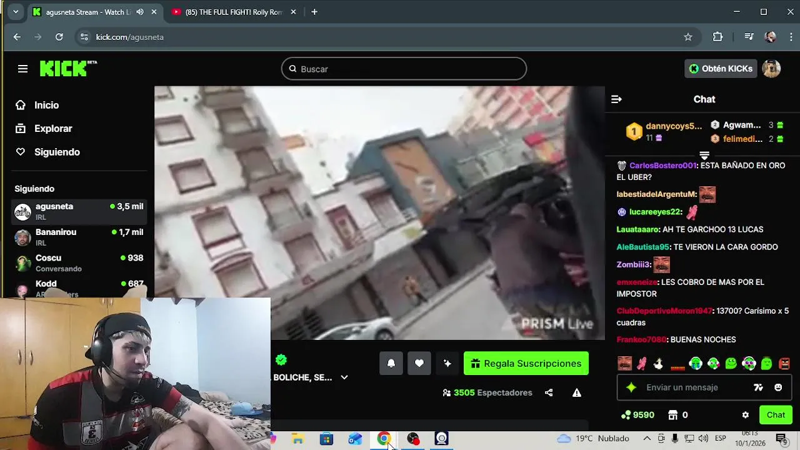Screen dimensions: 800x450
Task: Expand the gifters leaderboard handle
Action: [x=704, y=155]
